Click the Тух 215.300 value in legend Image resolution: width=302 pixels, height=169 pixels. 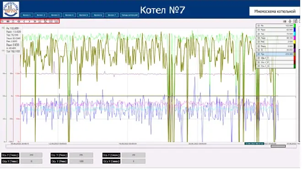(x=289, y=54)
